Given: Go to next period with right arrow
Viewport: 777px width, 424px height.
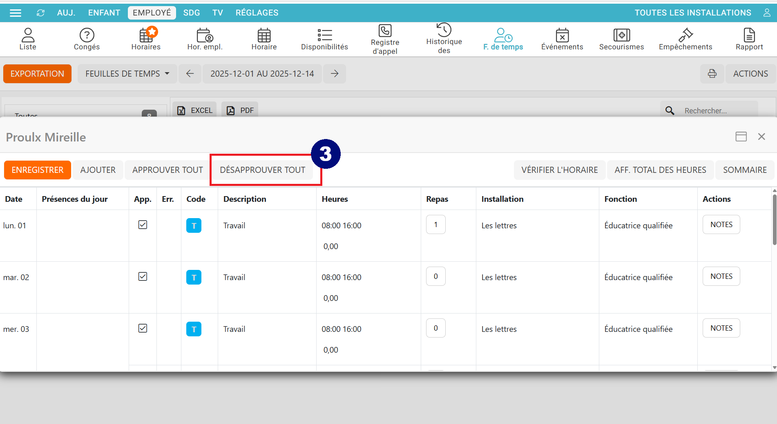Looking at the screenshot, I should coord(335,74).
